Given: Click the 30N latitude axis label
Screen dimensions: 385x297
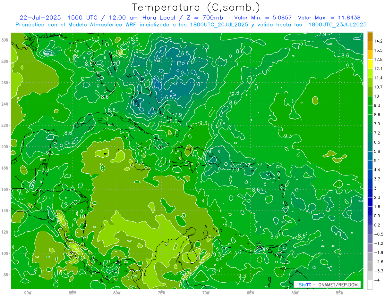Looking at the screenshot, I should [5, 40].
